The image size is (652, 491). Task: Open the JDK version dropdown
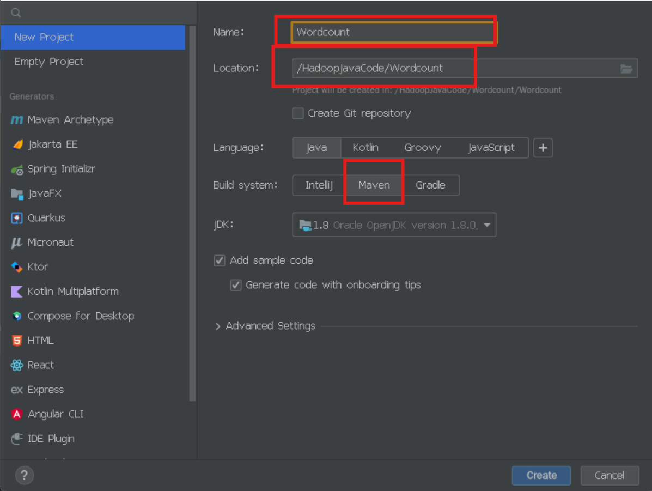[394, 225]
